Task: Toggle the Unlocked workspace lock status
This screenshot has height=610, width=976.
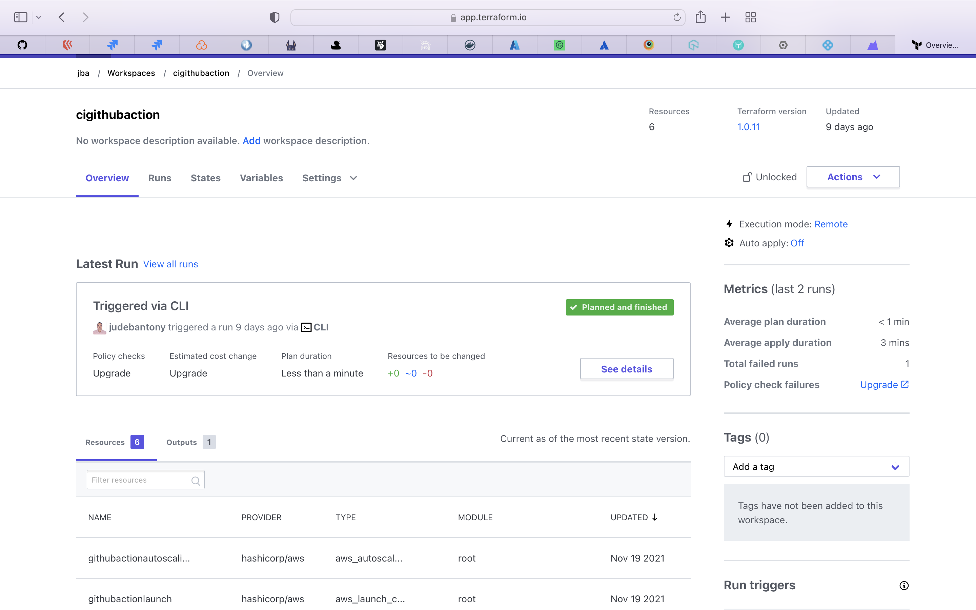Action: point(770,177)
